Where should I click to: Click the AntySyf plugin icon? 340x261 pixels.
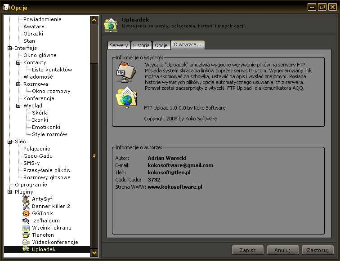pos(26,199)
